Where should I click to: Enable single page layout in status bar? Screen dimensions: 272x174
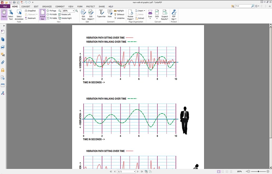pyautogui.click(x=219, y=172)
